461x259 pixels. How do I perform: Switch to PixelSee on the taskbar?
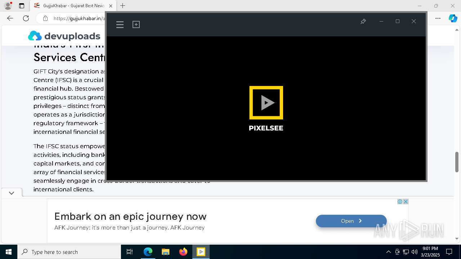pos(201,252)
